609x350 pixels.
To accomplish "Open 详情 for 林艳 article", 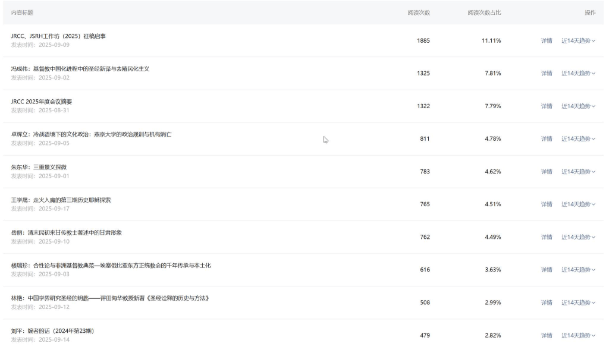I will [546, 302].
